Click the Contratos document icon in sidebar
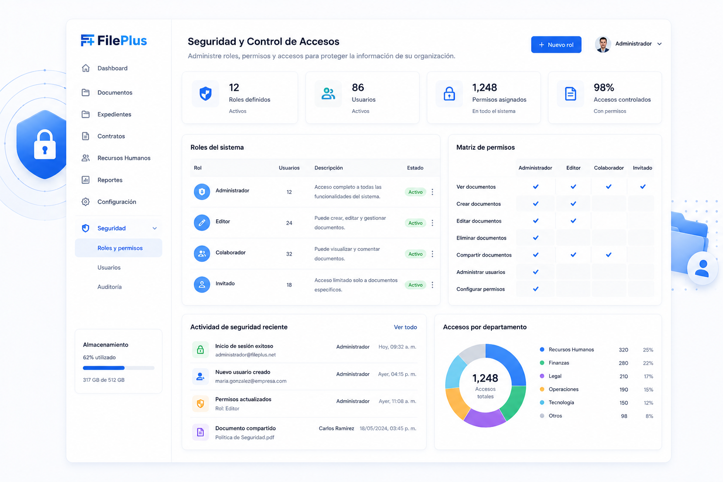This screenshot has height=482, width=723. pos(86,136)
